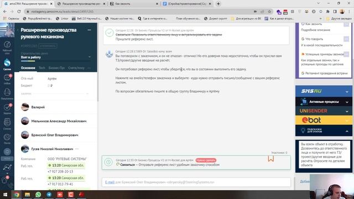Go back in browser history
The height and width of the screenshot is (199, 354).
pos(5,12)
